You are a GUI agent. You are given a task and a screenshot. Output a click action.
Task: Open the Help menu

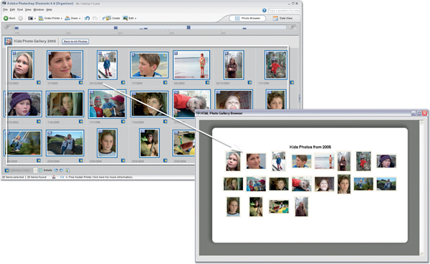pos(49,10)
